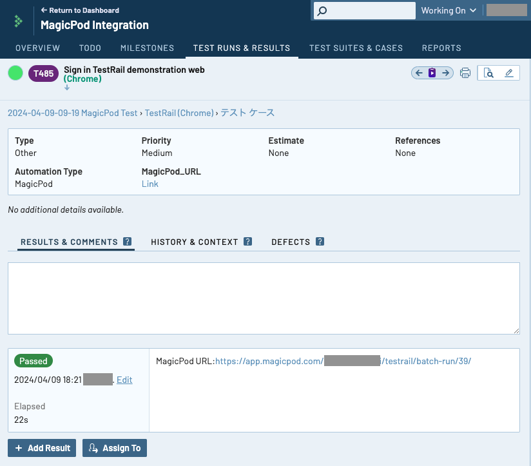This screenshot has width=531, height=466.
Task: Click the TestRail logo icon
Action: click(x=18, y=21)
